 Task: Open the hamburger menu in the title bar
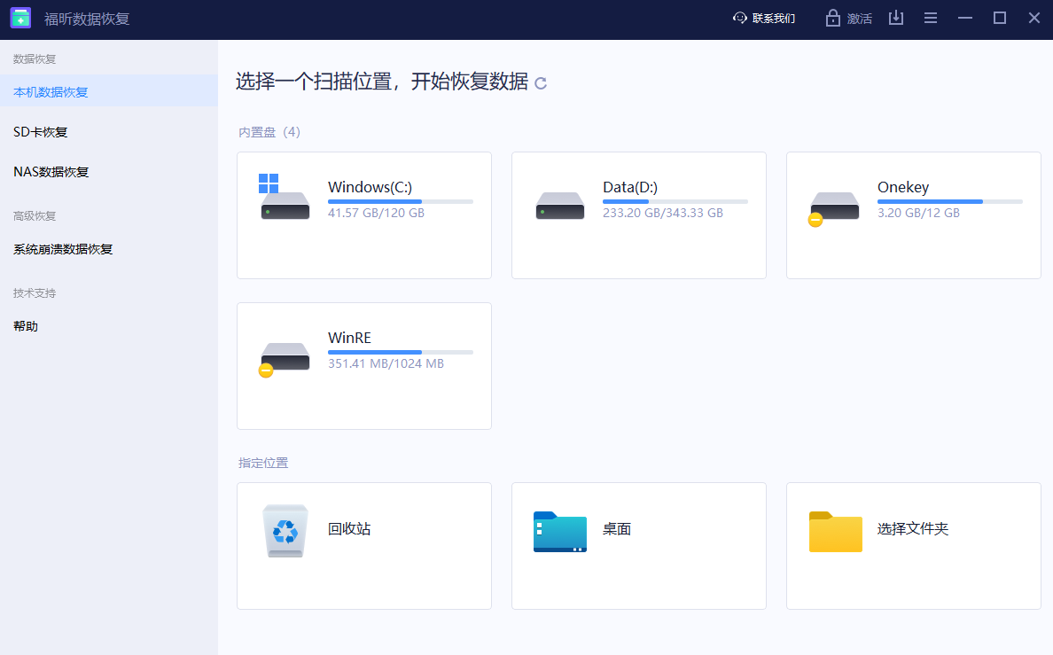pyautogui.click(x=931, y=18)
